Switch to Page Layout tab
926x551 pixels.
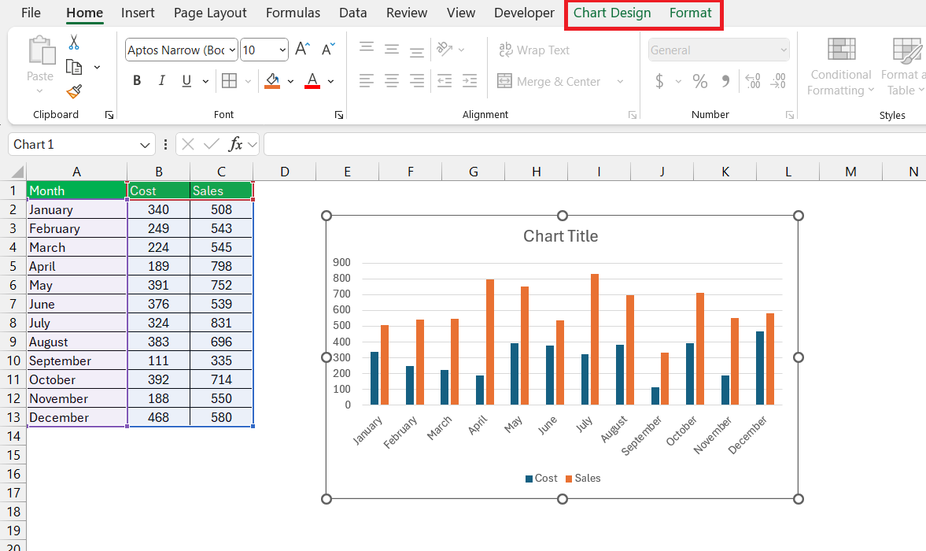(x=210, y=13)
